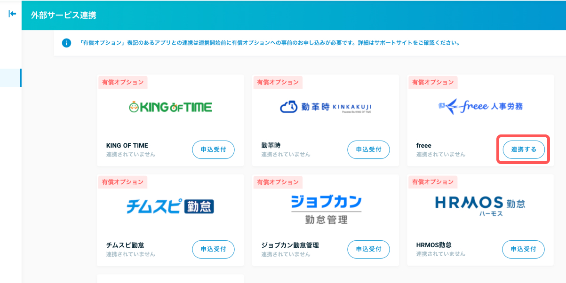The image size is (566, 283).
Task: Click the freee service name text
Action: [424, 145]
